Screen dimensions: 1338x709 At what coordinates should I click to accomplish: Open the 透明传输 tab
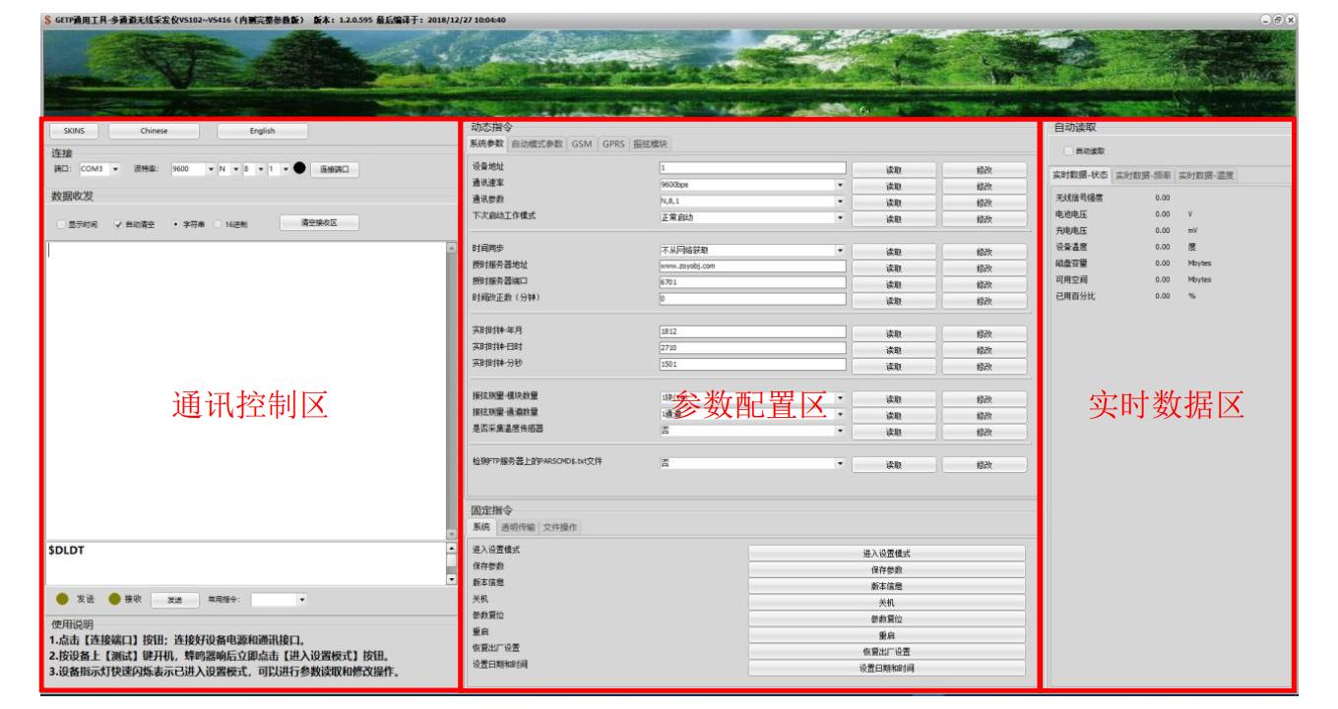[519, 526]
